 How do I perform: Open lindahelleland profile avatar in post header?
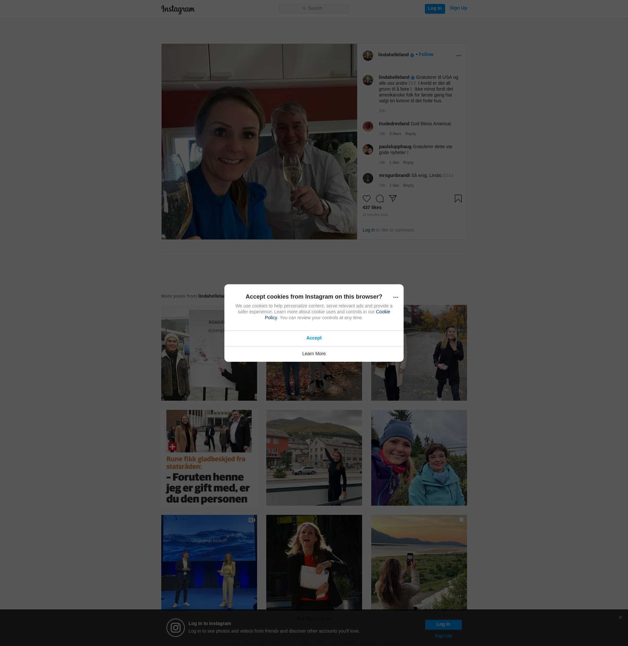click(368, 55)
